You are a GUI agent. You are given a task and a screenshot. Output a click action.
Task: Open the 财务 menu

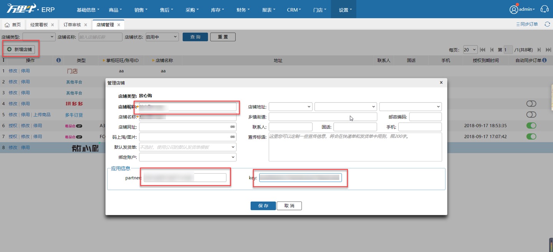coord(243,10)
